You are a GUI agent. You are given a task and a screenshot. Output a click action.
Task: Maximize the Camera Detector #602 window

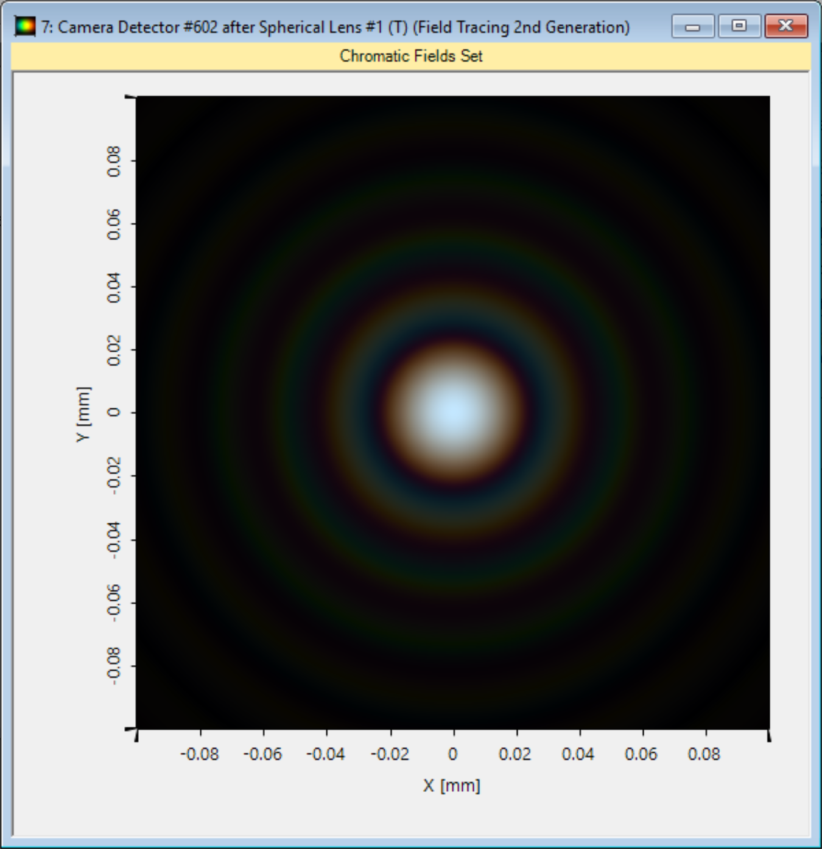[739, 26]
